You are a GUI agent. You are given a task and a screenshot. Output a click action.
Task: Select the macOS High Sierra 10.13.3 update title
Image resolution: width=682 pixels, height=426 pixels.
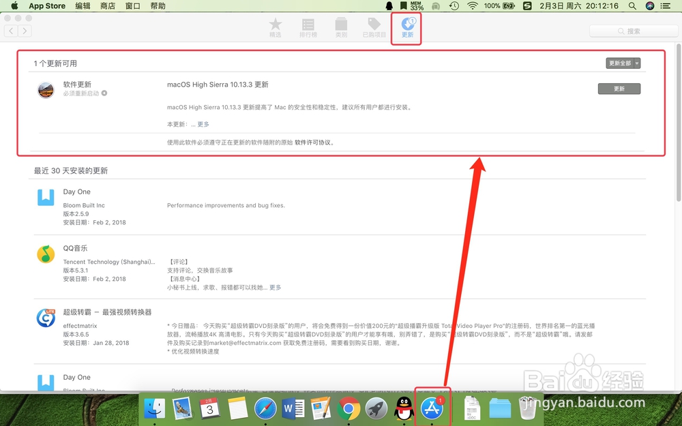[218, 85]
